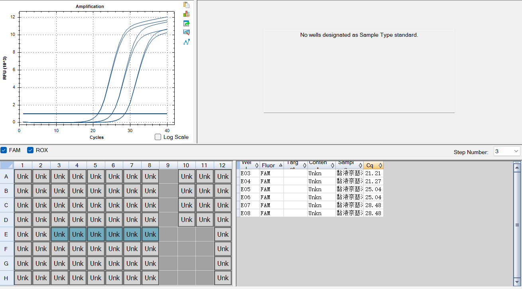Select well A10 in plate grid
Viewport: 522px width, 289px height.
[x=187, y=176]
